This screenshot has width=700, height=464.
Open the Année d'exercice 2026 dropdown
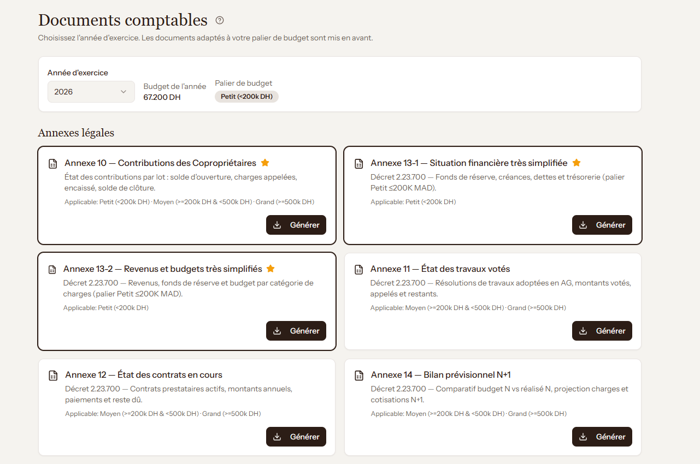tap(91, 92)
